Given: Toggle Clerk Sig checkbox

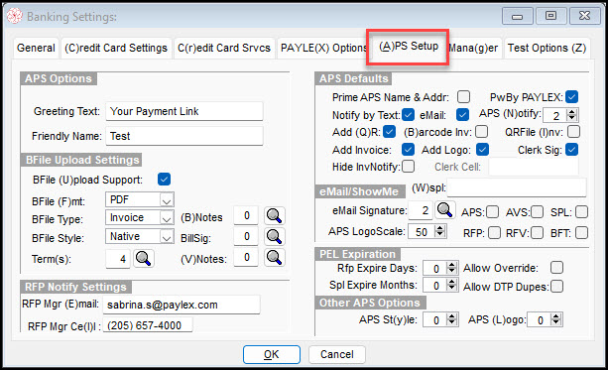Looking at the screenshot, I should coord(571,150).
